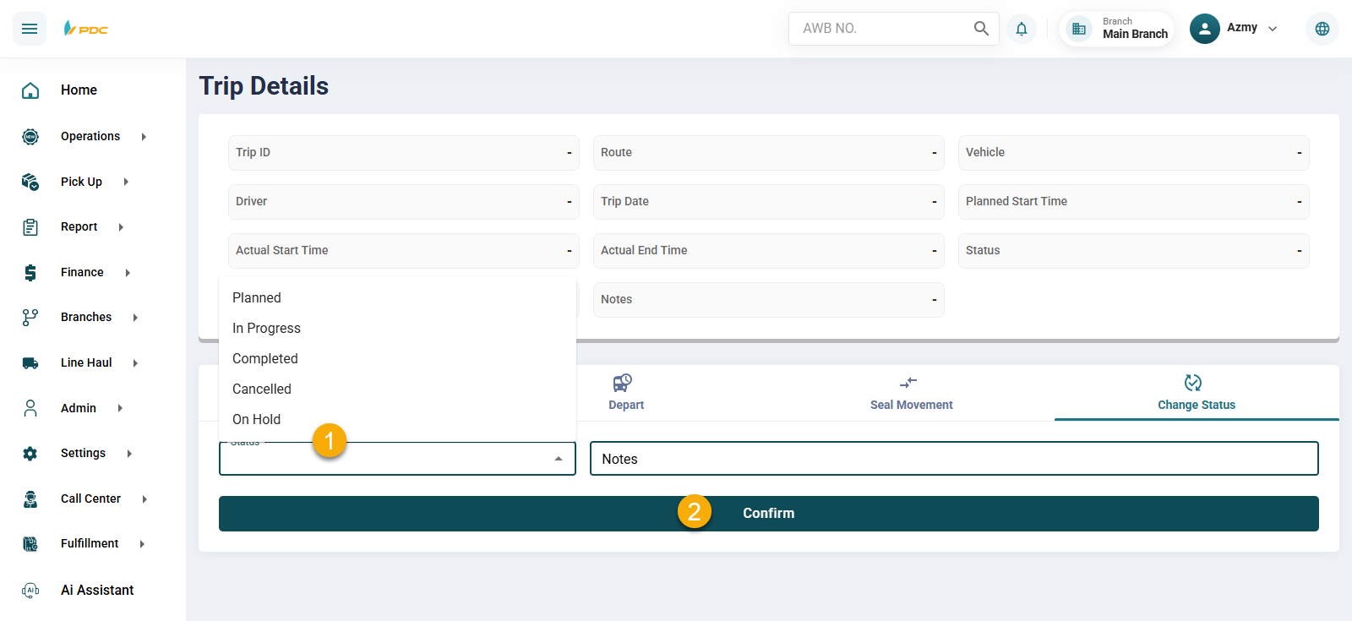1352x621 pixels.
Task: Click the Azmy username
Action: (1242, 28)
